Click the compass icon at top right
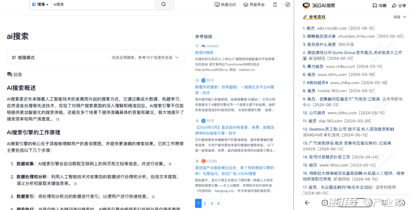This screenshot has height=210, width=410. [x=287, y=5]
